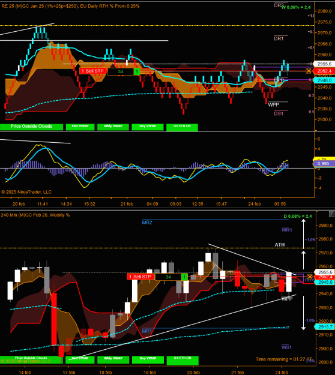Click the orange X cancel icon on 240 Min chart
Image resolution: width=335 pixels, height=375 pixels.
point(310,277)
